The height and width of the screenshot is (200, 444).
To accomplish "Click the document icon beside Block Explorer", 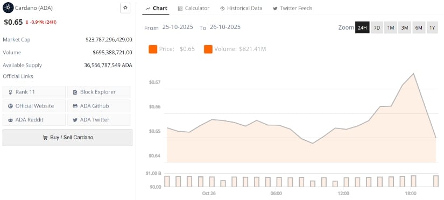I will (x=75, y=92).
